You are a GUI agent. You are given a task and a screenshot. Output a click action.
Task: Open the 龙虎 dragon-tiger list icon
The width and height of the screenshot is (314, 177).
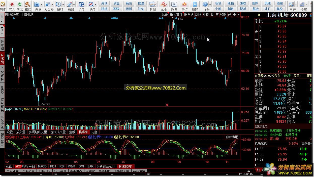(x=164, y=4)
